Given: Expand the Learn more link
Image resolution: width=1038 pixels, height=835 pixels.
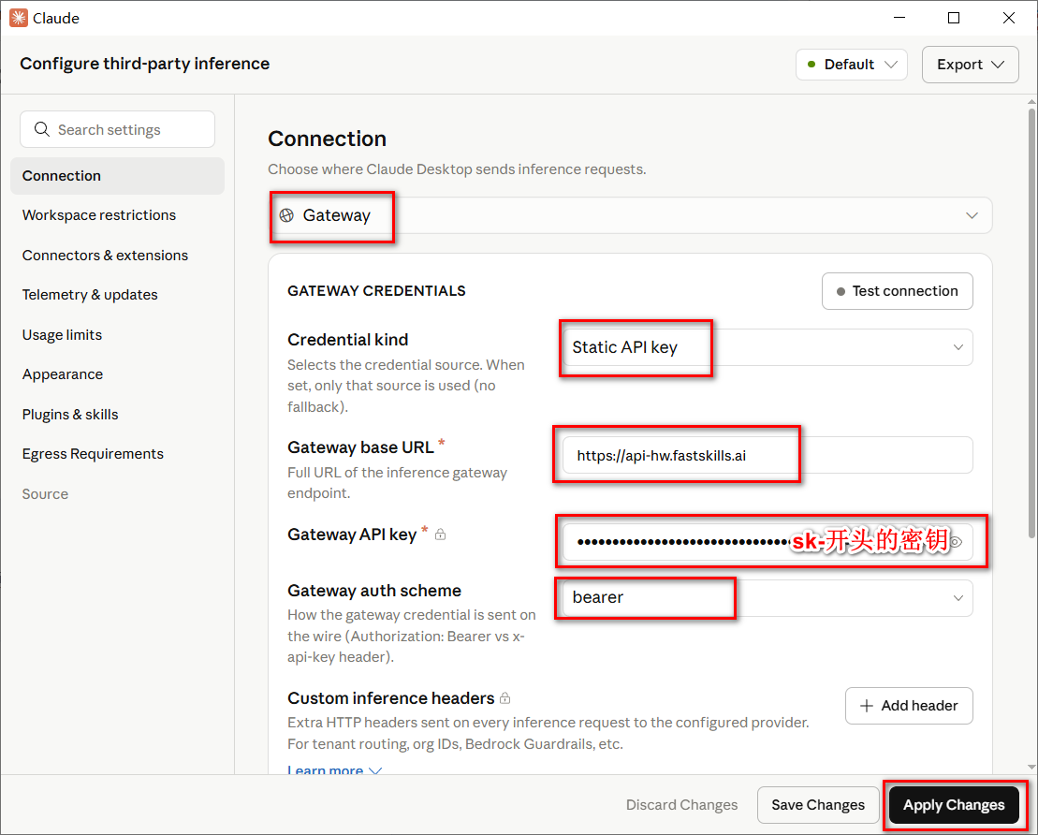Looking at the screenshot, I should click(334, 770).
